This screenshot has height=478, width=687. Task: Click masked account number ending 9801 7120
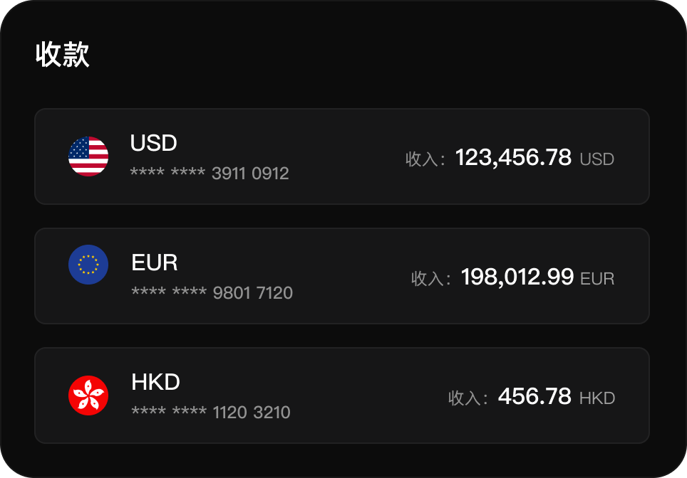coord(212,293)
